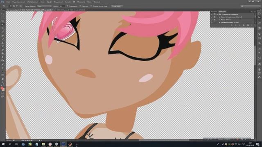Create new action icon

248,25
